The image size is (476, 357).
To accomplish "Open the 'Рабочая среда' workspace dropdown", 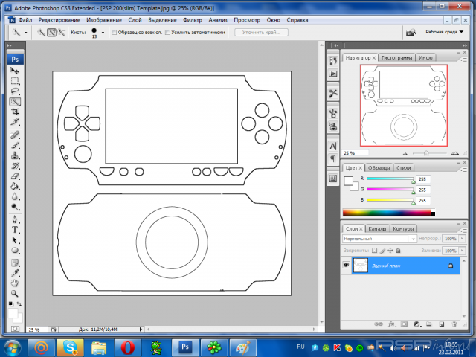I will click(441, 33).
